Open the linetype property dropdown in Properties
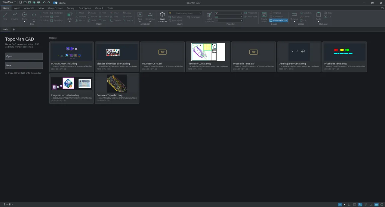Image resolution: width=385 pixels, height=207 pixels. point(229,17)
